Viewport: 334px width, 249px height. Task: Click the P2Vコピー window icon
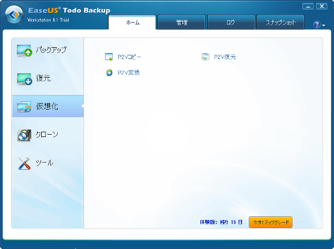(x=109, y=57)
